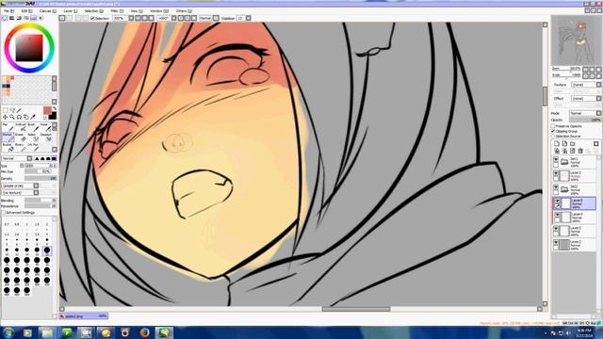This screenshot has width=603, height=339.
Task: Select the Rotate view tool
Action: (19, 117)
